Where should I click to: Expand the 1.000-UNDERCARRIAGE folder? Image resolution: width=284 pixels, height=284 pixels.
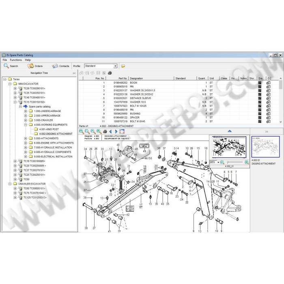click(x=26, y=111)
